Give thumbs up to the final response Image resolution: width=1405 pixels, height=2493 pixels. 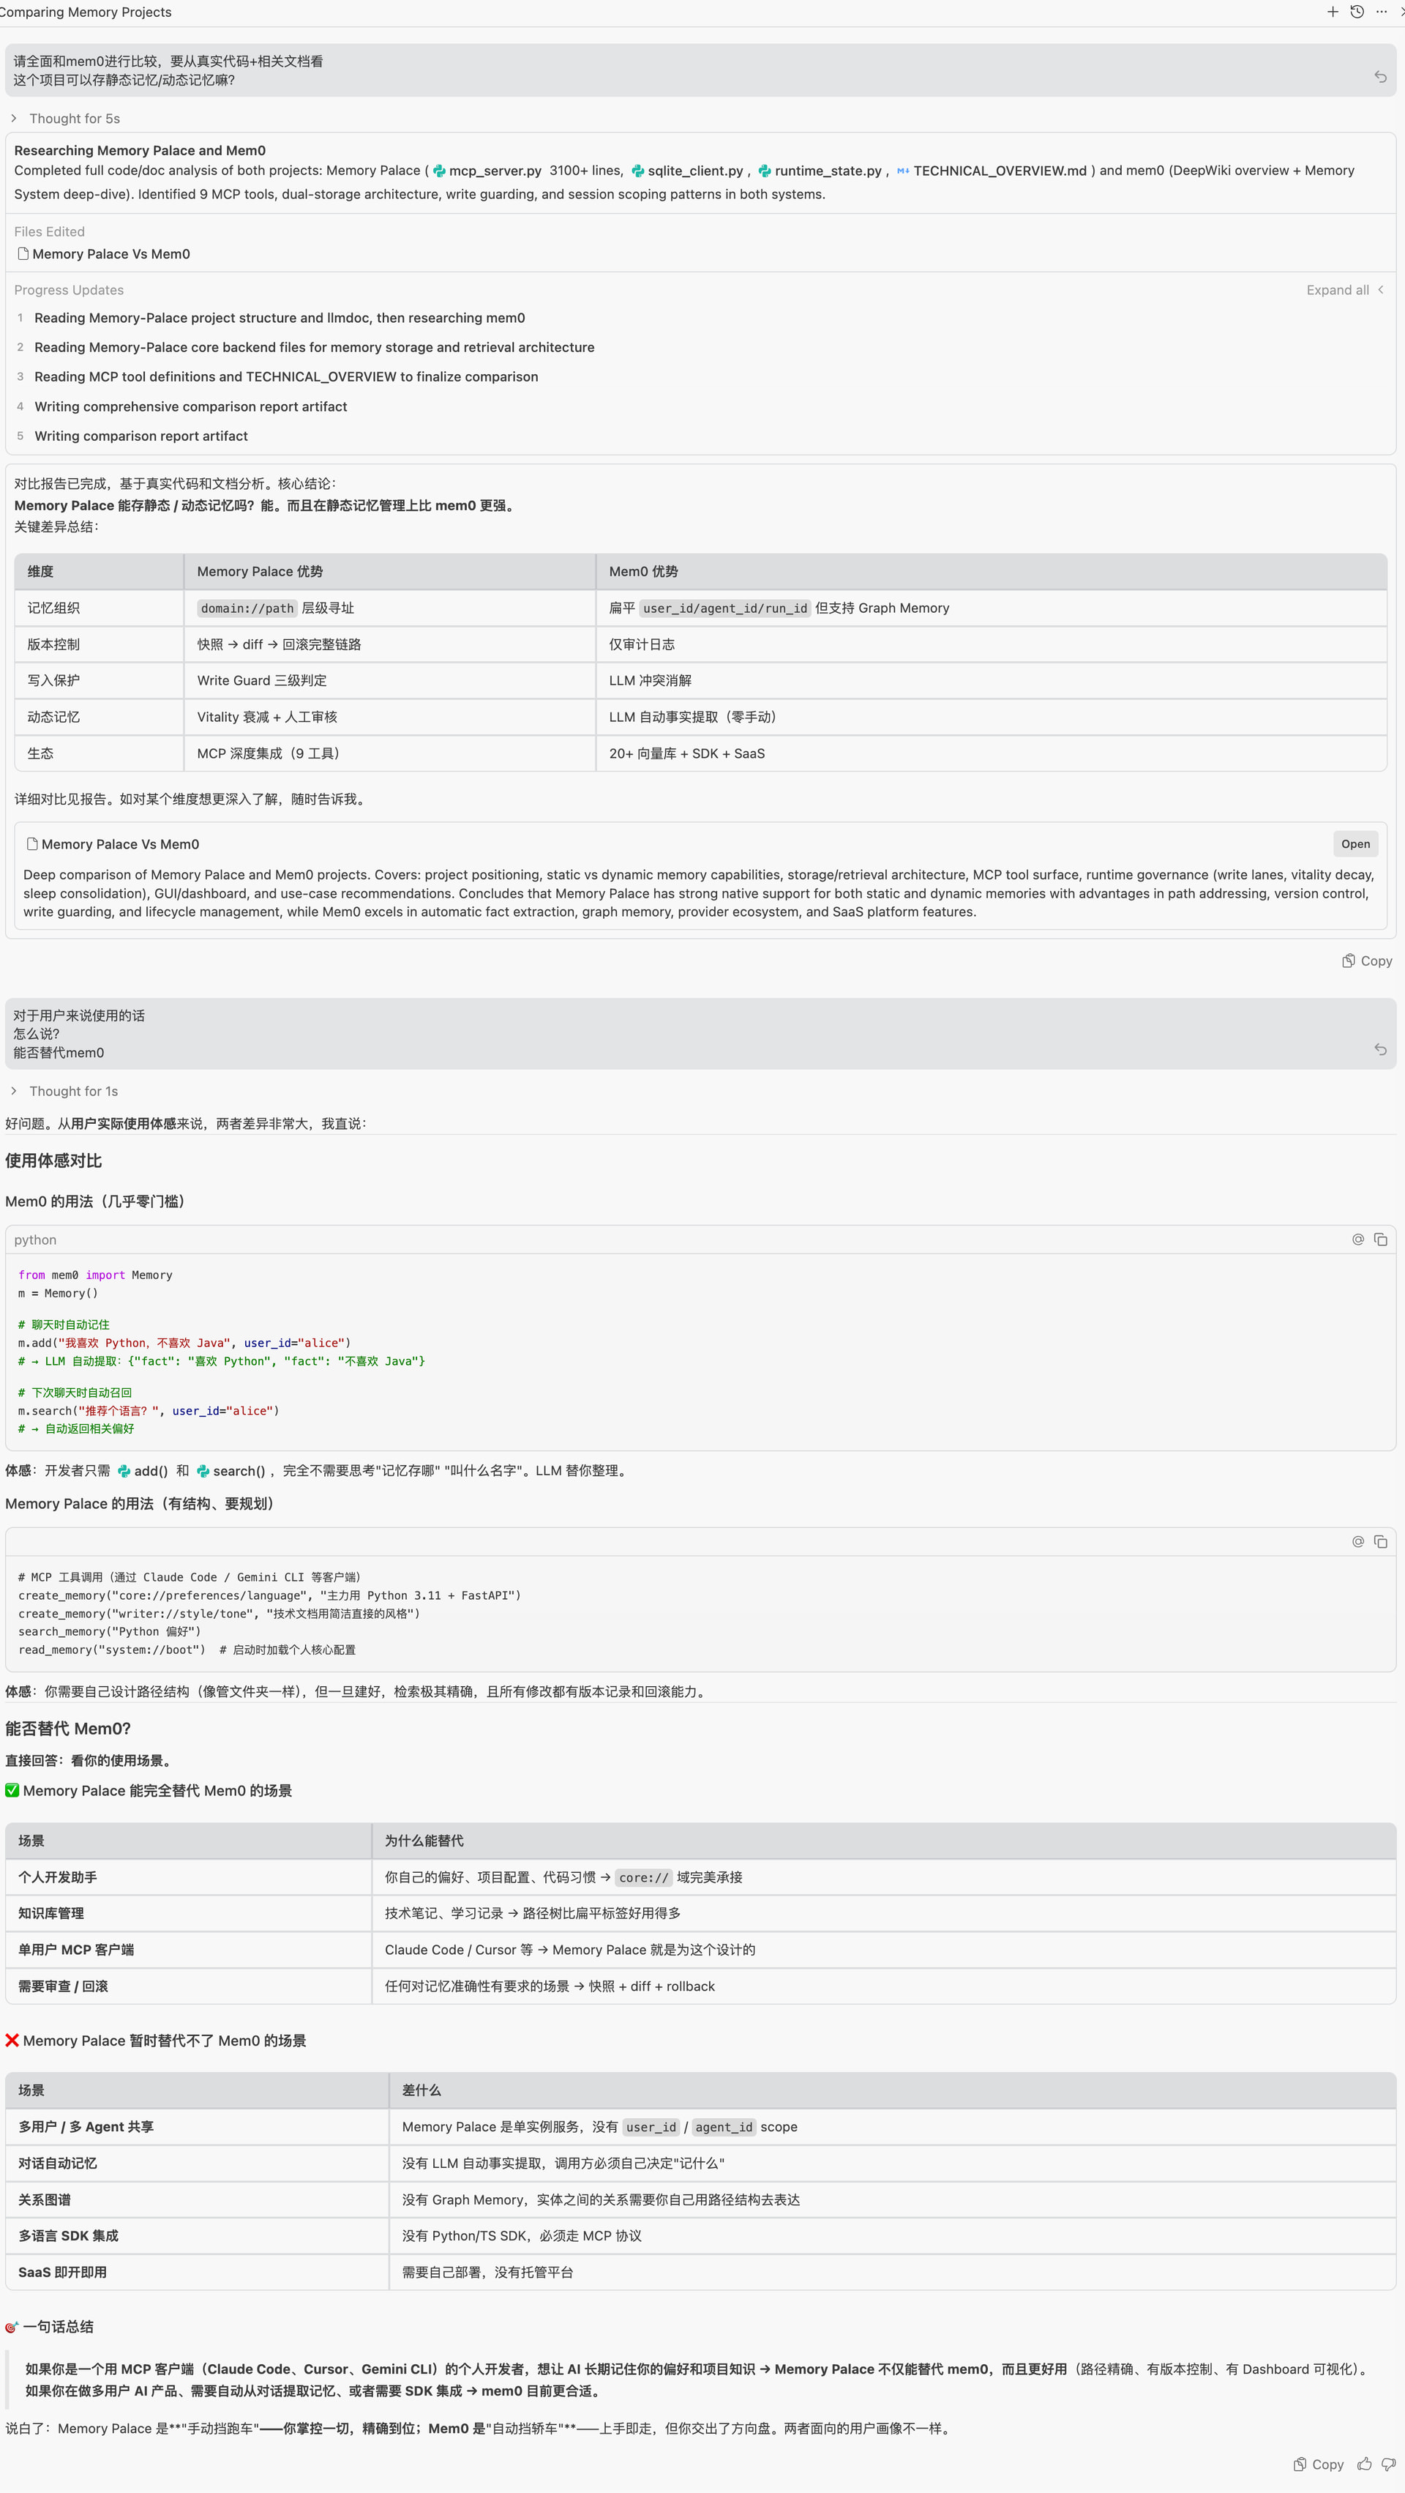(1365, 2464)
